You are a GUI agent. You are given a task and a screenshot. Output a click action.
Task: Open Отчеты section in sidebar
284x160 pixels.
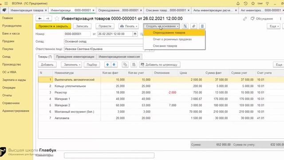(x=7, y=95)
